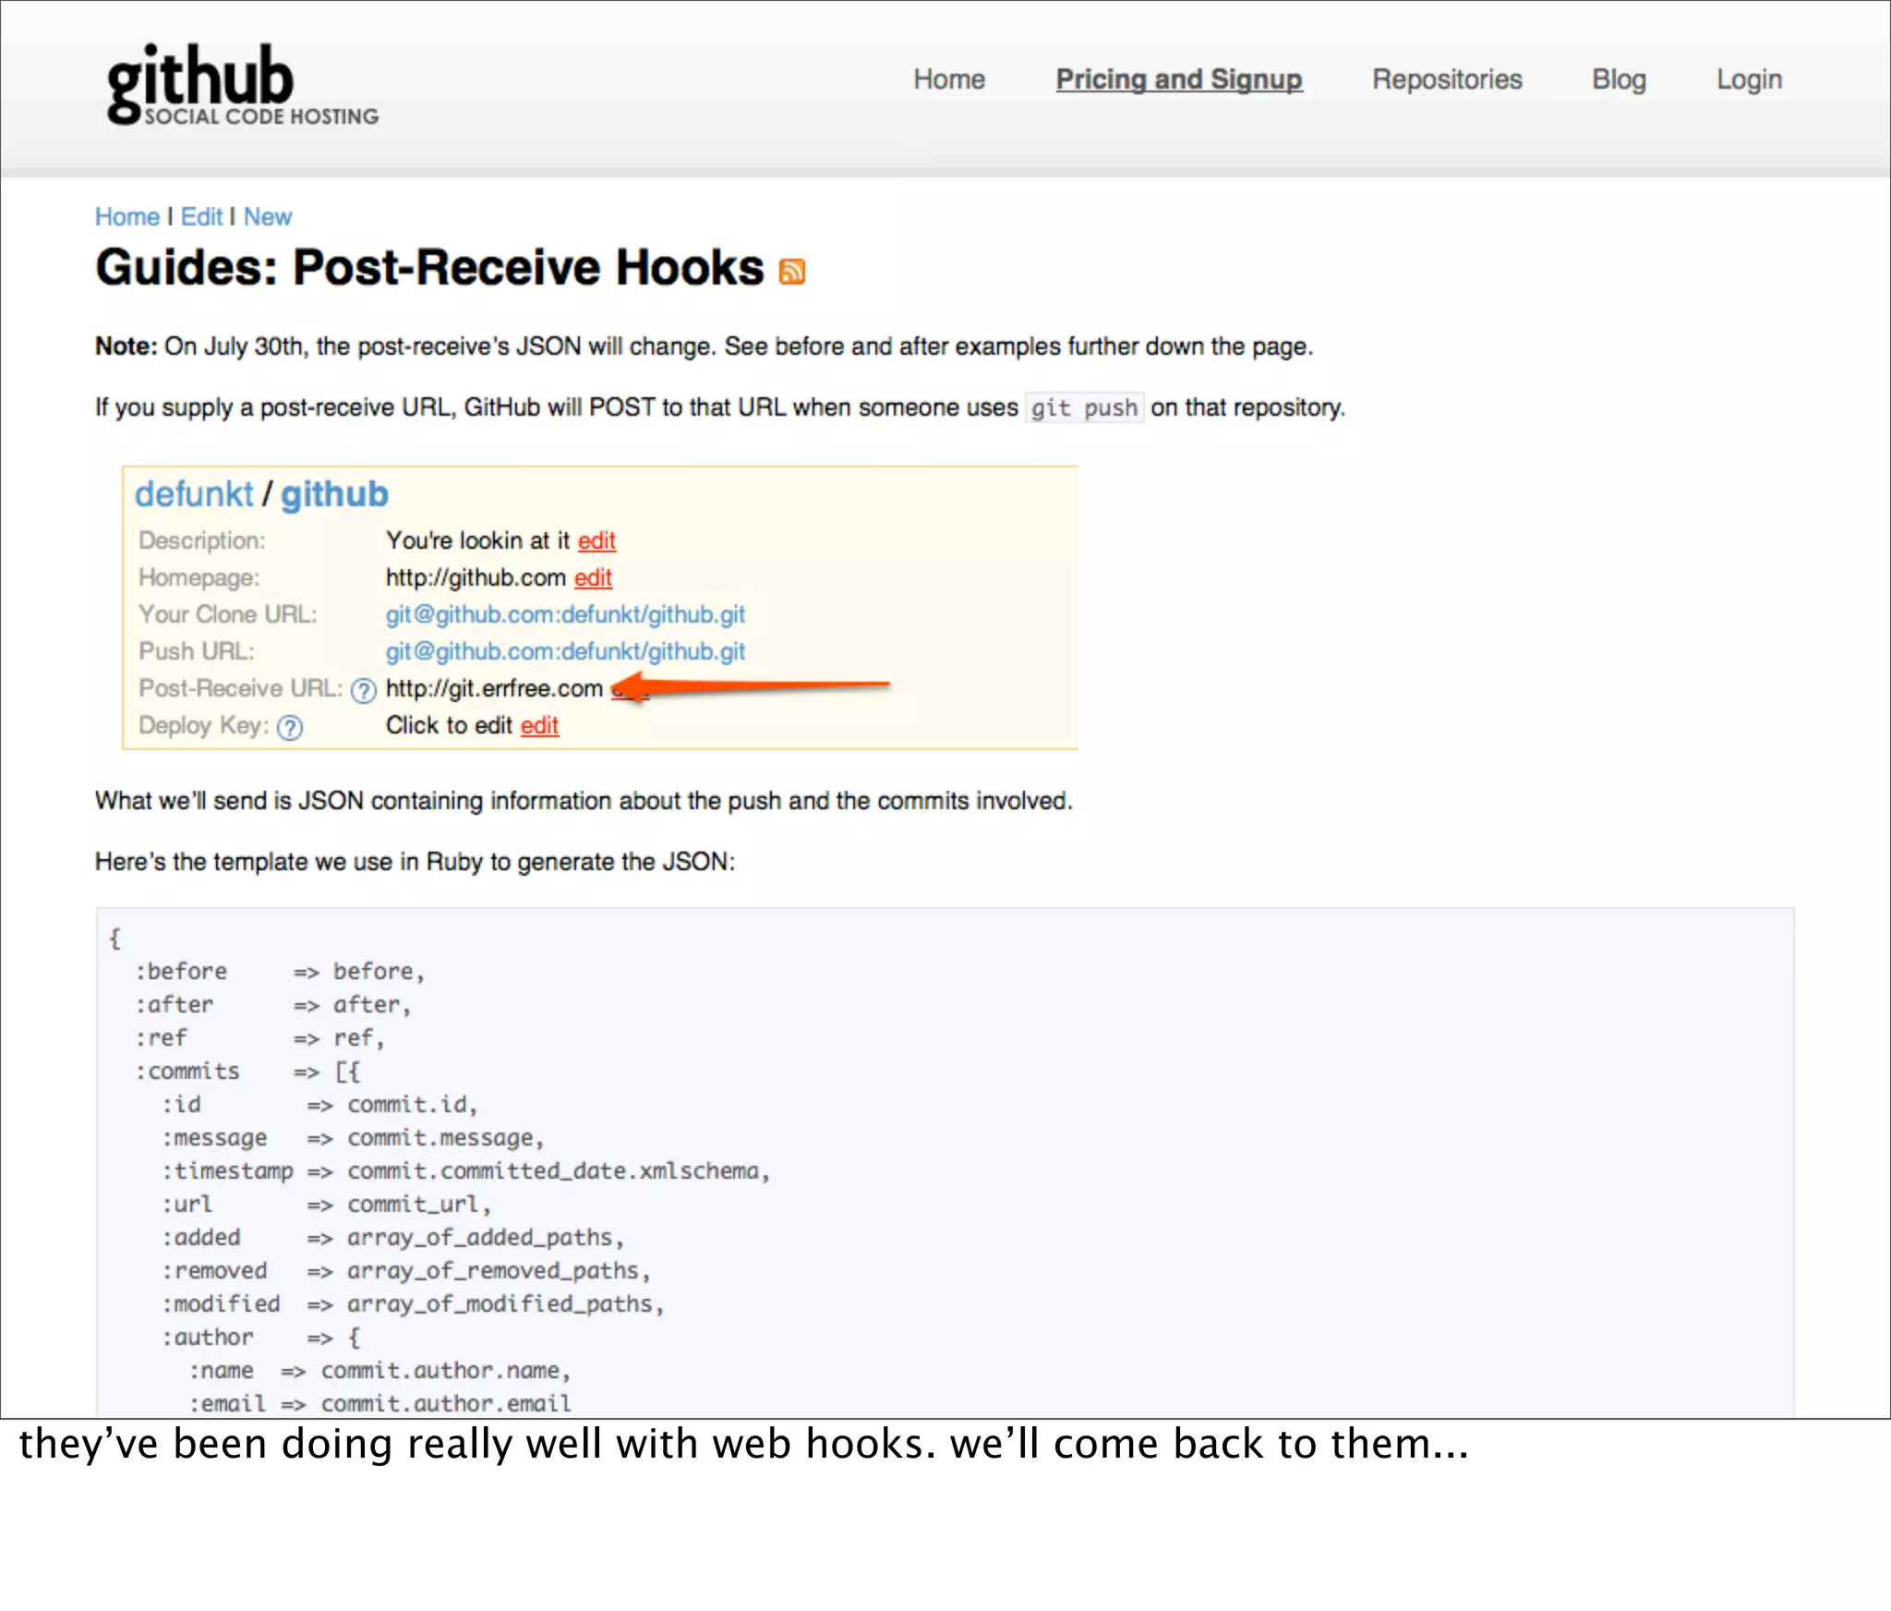Click the Push URL git address

pyautogui.click(x=565, y=652)
